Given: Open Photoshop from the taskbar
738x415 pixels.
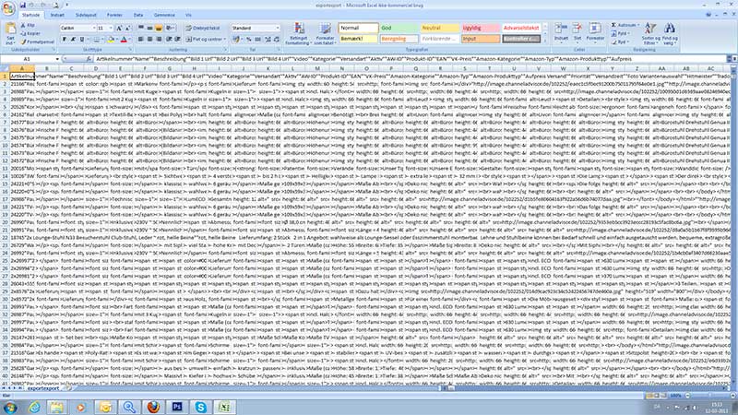Looking at the screenshot, I should (x=177, y=407).
